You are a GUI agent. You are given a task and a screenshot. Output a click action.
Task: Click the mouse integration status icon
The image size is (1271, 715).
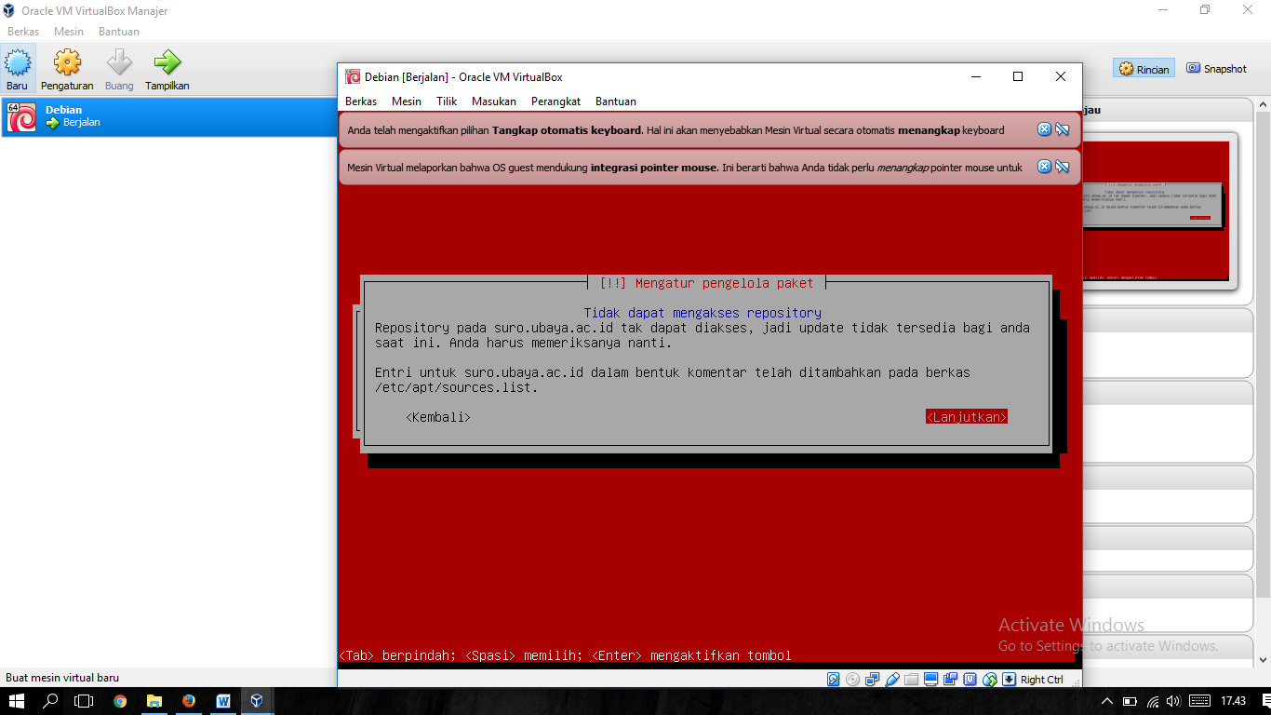990,679
